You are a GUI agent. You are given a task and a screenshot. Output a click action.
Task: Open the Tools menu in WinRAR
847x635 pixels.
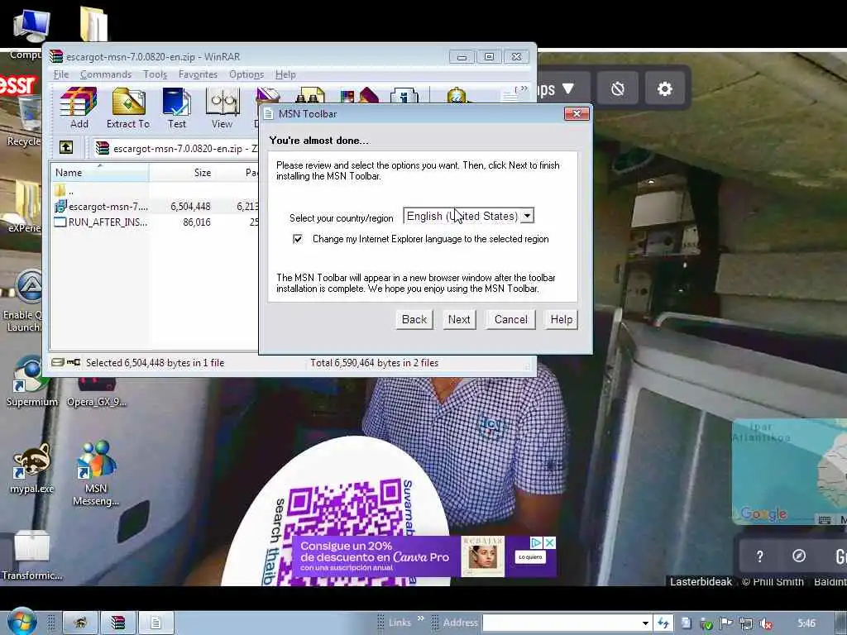tap(155, 74)
